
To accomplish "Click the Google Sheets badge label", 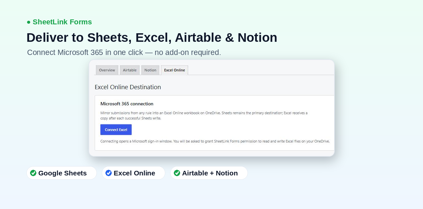I will click(x=62, y=173).
